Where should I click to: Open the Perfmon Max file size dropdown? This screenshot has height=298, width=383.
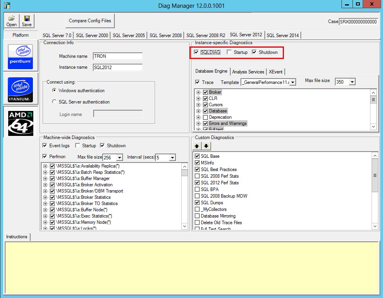pos(119,158)
